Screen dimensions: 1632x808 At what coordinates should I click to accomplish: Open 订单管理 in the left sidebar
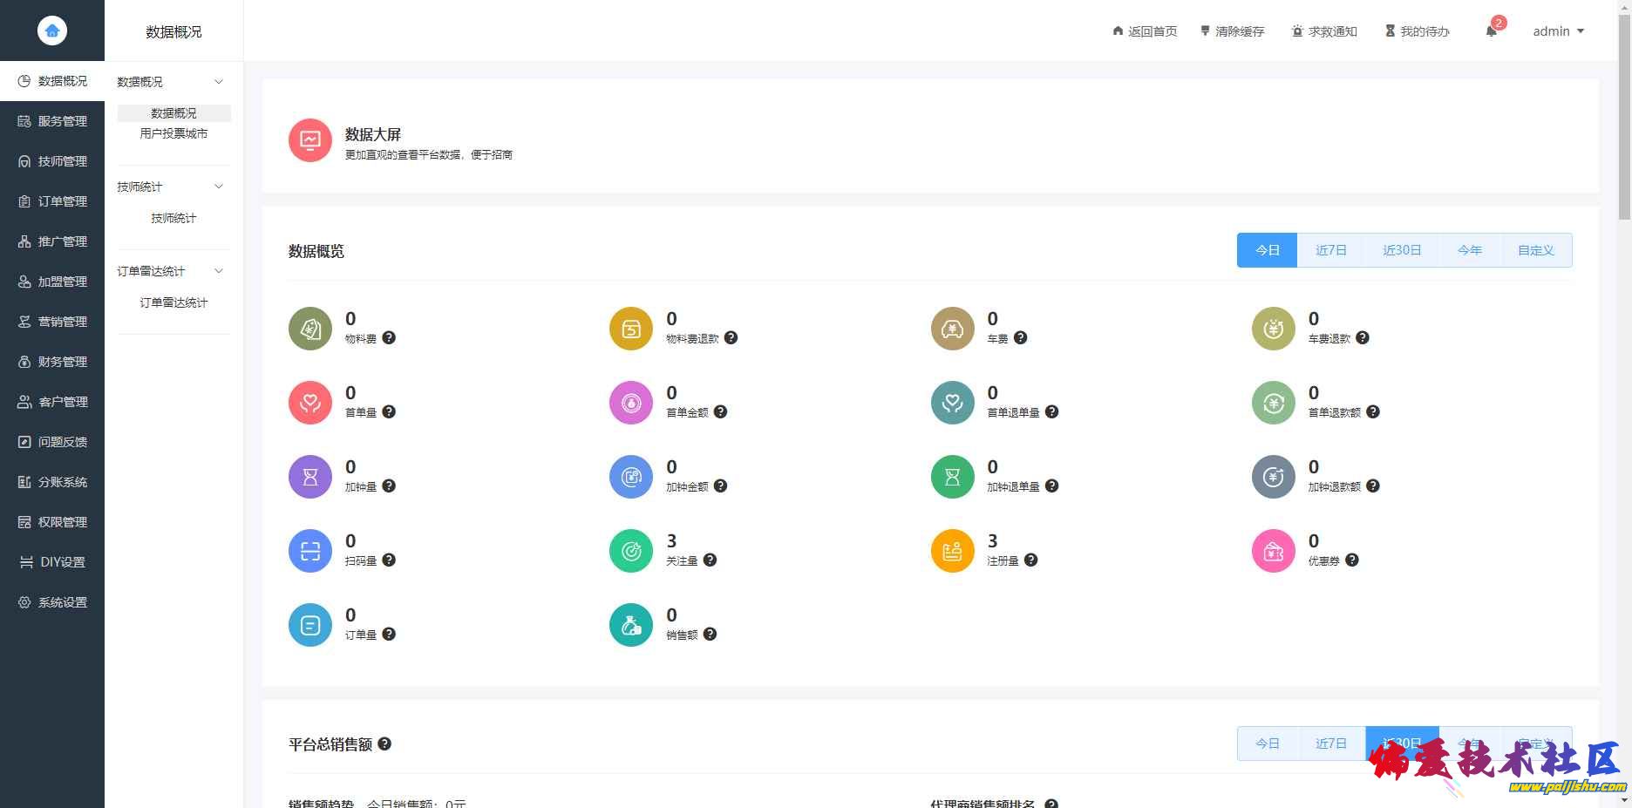click(52, 201)
